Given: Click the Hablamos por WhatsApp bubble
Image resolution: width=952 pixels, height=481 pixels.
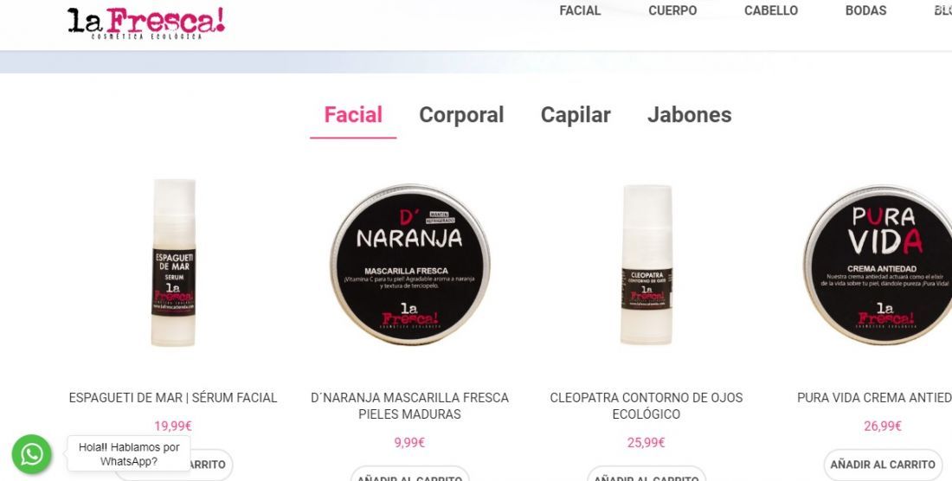Looking at the screenshot, I should [x=129, y=453].
